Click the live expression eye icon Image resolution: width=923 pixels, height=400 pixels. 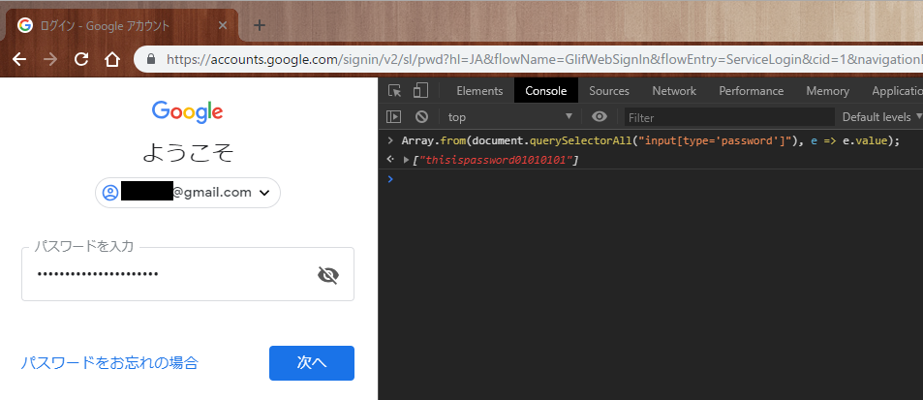[600, 117]
